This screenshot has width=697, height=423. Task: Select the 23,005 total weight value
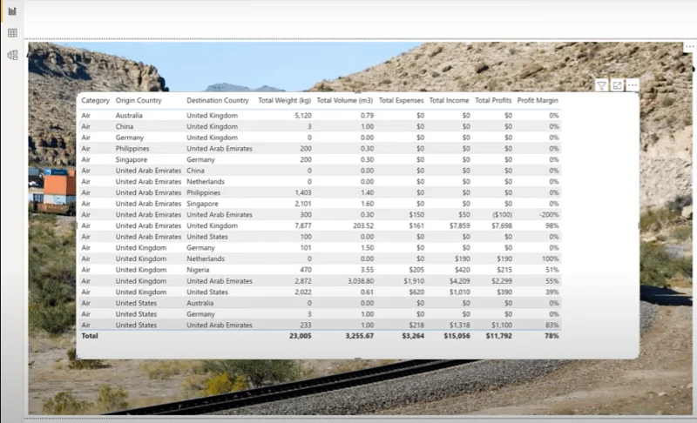pyautogui.click(x=300, y=336)
